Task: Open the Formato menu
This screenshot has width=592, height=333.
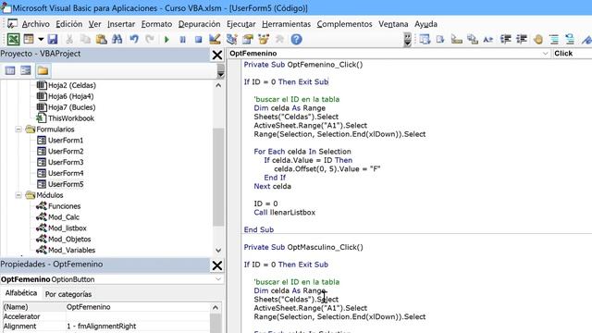Action: point(156,24)
